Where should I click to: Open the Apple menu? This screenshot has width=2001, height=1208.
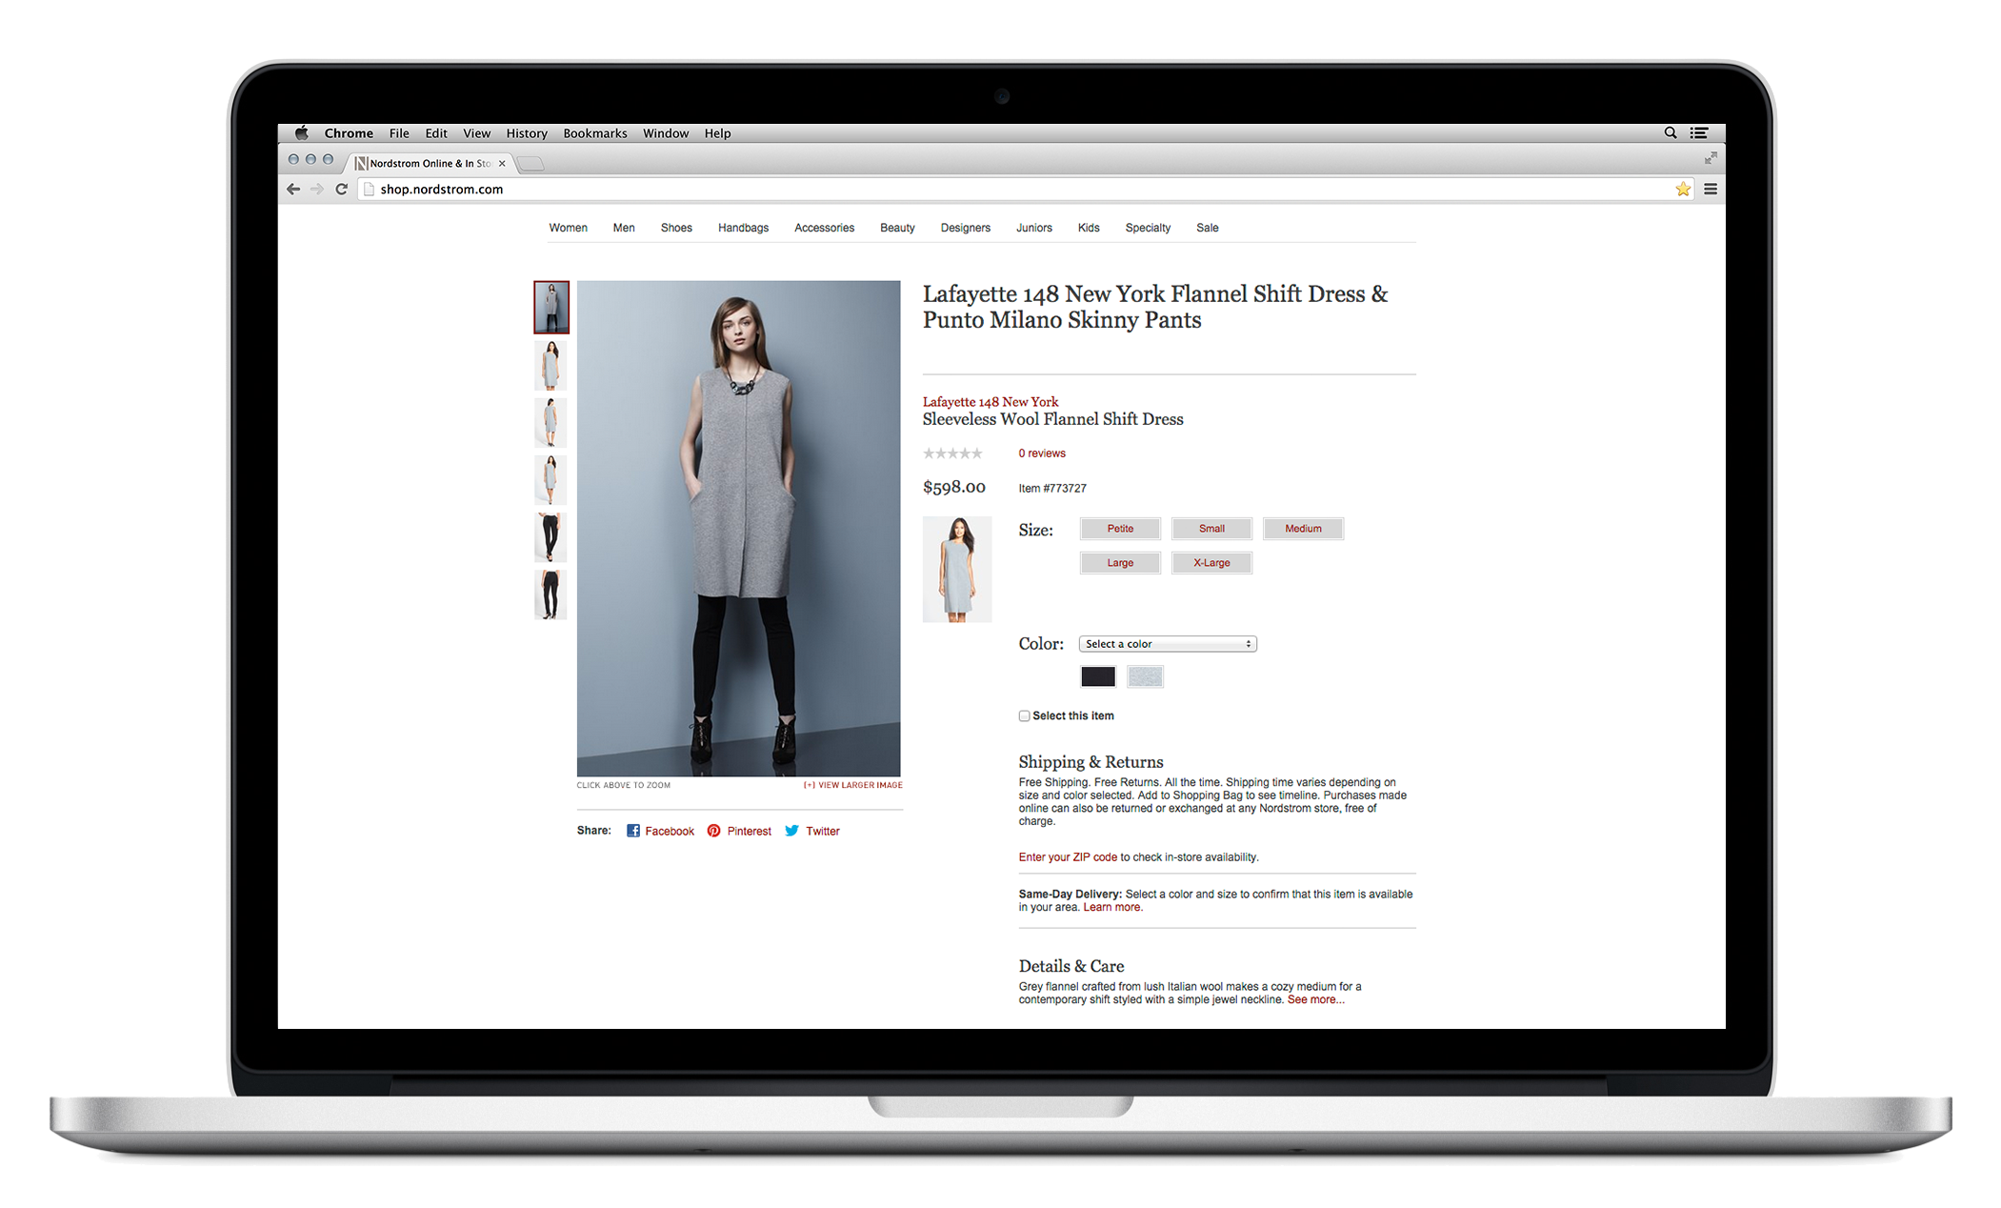click(x=302, y=133)
